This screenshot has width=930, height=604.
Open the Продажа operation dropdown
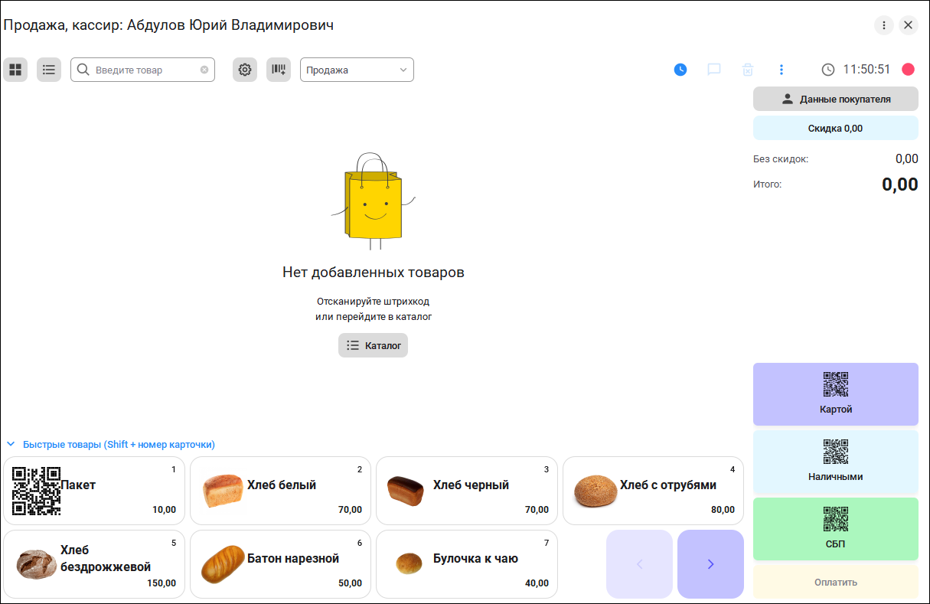point(357,70)
